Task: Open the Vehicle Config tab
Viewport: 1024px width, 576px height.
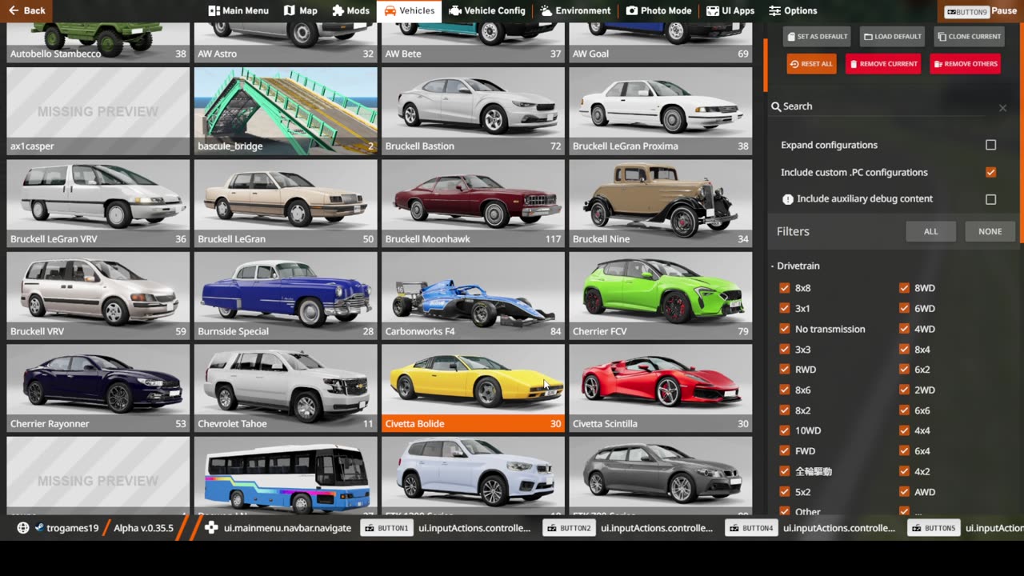Action: [487, 10]
